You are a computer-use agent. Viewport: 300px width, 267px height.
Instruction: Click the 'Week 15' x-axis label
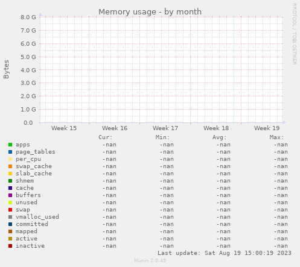tap(64, 128)
